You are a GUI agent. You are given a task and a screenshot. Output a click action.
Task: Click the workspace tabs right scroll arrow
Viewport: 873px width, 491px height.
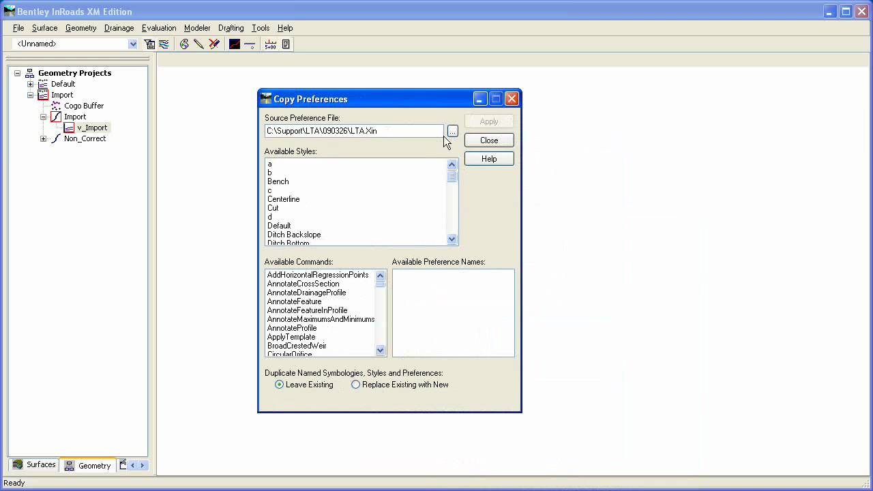pyautogui.click(x=142, y=465)
